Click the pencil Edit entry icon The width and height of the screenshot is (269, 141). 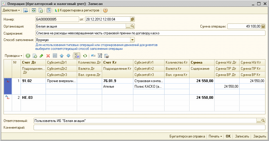41,56
